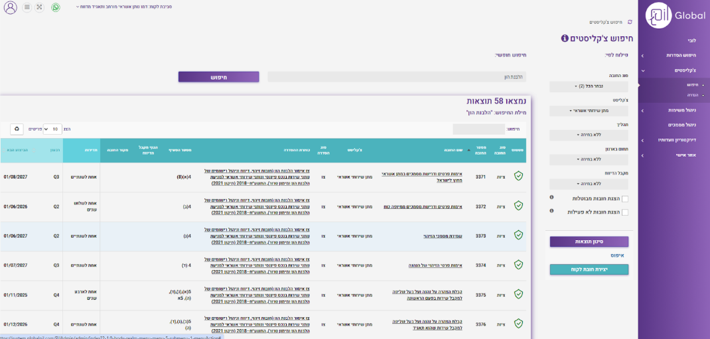Click the green shield icon for obligation 3371
The width and height of the screenshot is (710, 339).
[519, 176]
